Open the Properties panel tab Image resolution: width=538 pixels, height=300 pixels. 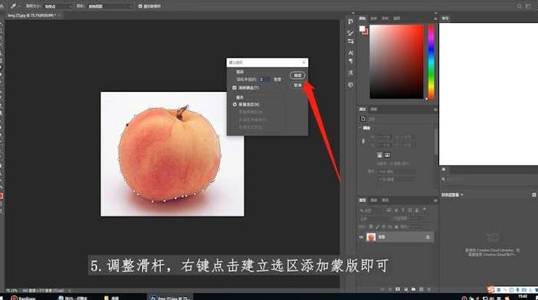tap(362, 109)
